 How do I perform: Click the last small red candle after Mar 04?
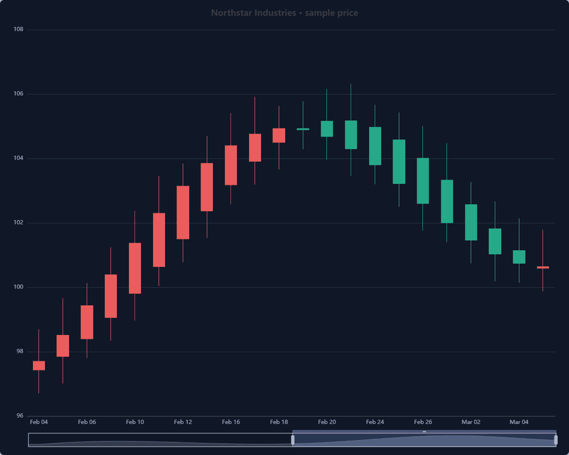[x=543, y=267]
